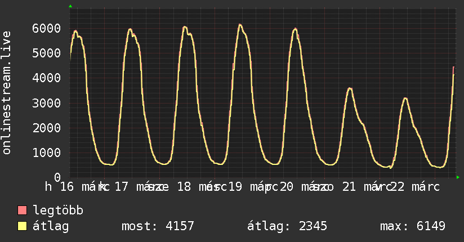This screenshot has height=242, width=464.
Task: Click the 4000 y-axis label
Action: coord(47,78)
